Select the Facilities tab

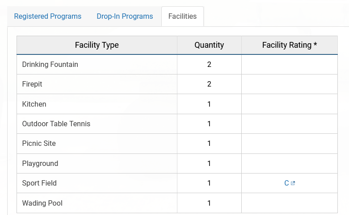tap(182, 16)
